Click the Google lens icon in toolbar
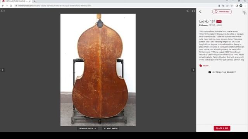 pos(219,6)
